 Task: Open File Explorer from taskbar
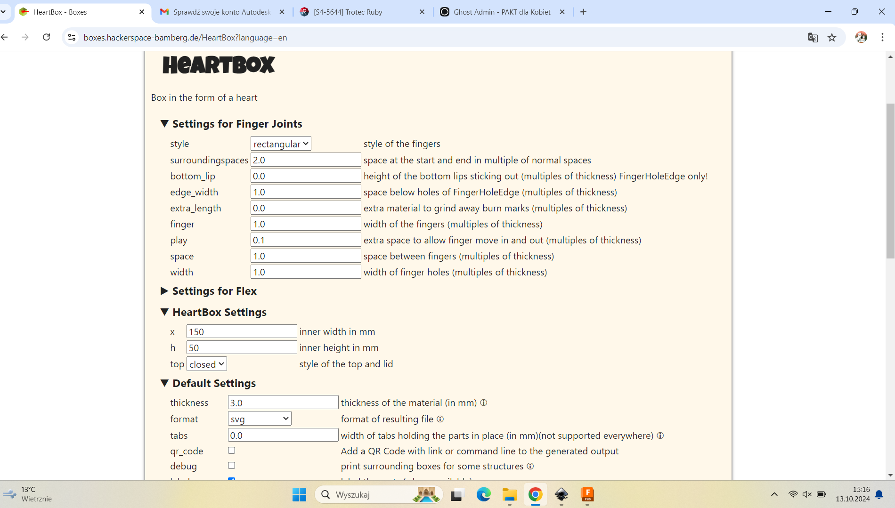tap(509, 494)
